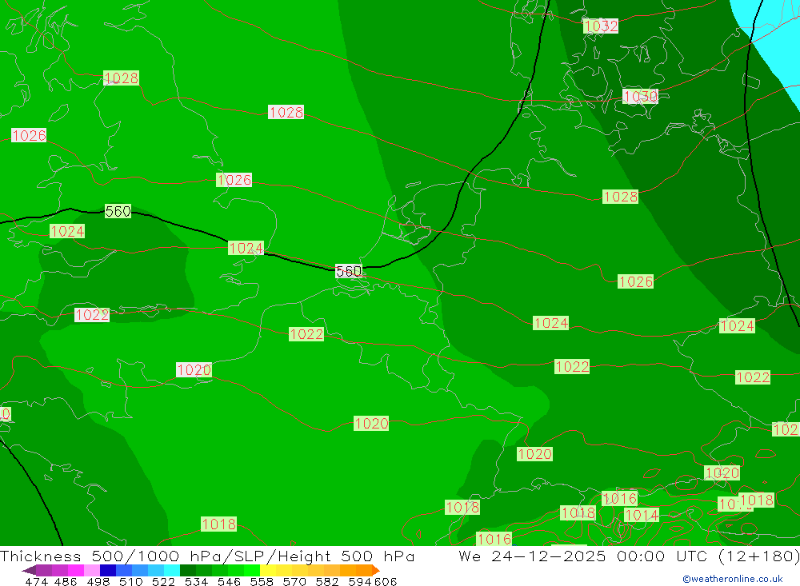This screenshot has height=586, width=800.
Task: Click the legend value 474
Action: pyautogui.click(x=36, y=581)
